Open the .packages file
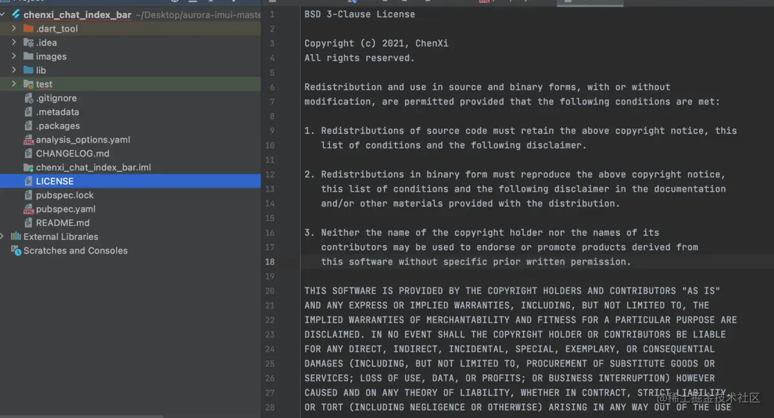 [x=58, y=126]
